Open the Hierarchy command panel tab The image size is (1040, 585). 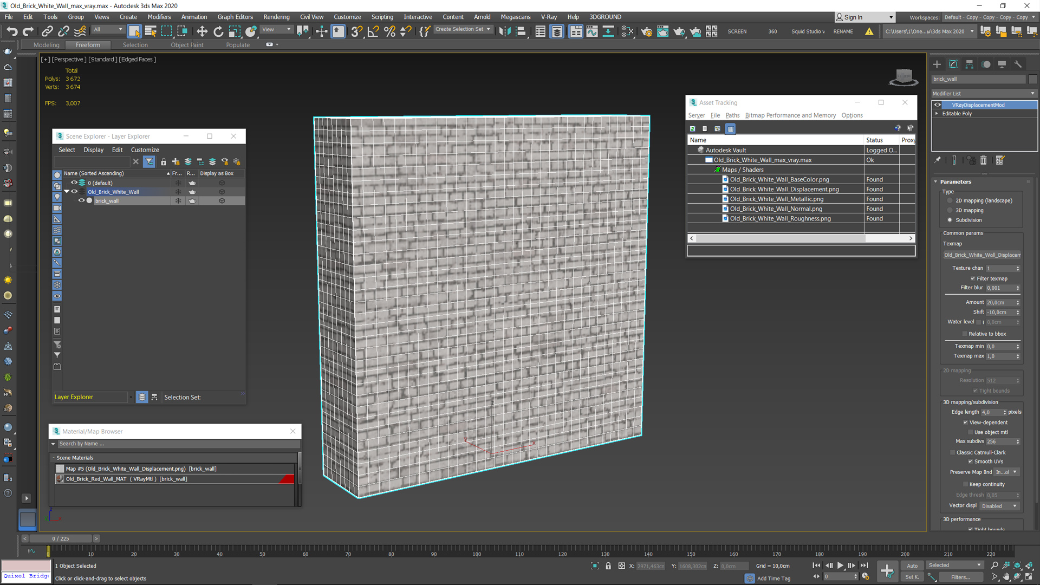click(970, 64)
